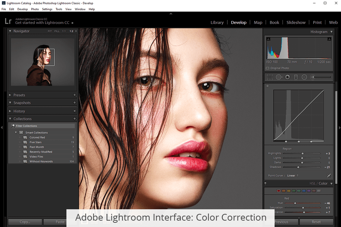
Task: Toggle shadow clipping indicator in histogram
Action: pyautogui.click(x=269, y=39)
